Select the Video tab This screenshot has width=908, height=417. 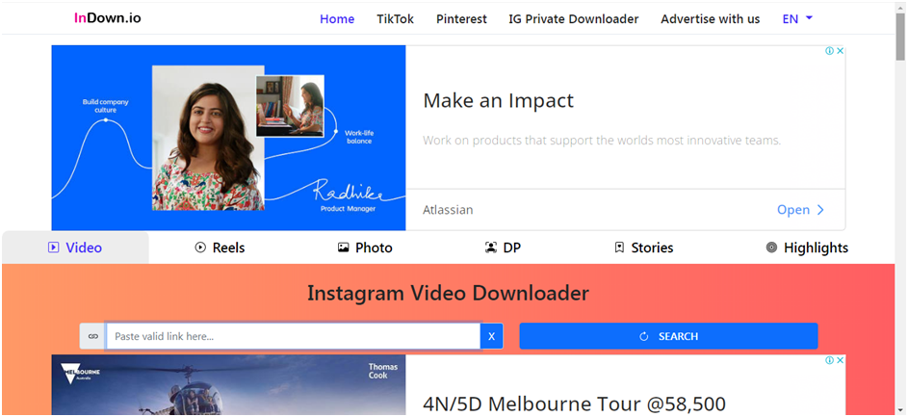click(x=75, y=248)
